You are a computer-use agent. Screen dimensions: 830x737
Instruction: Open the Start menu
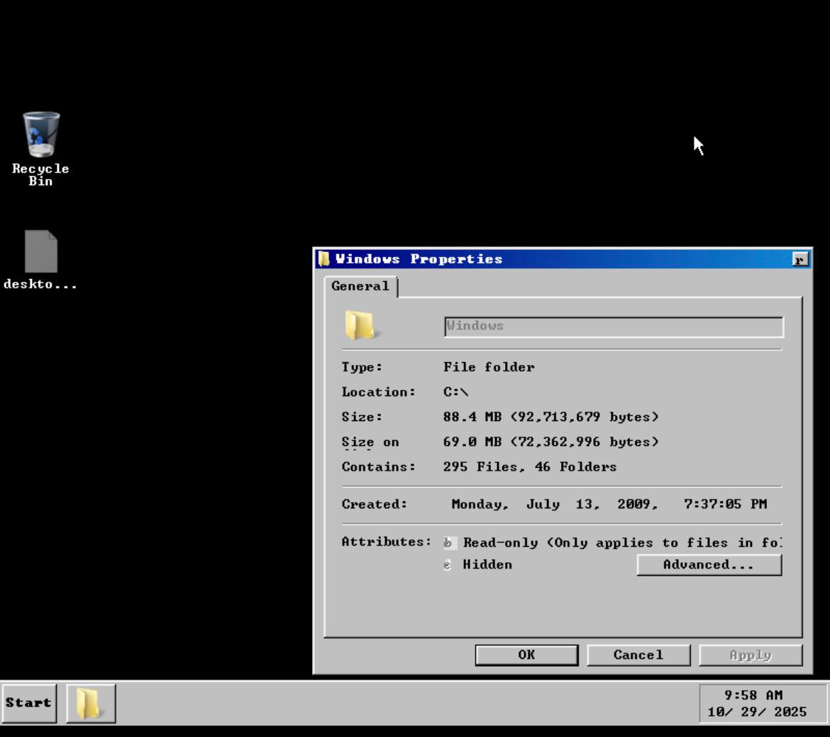pos(29,703)
